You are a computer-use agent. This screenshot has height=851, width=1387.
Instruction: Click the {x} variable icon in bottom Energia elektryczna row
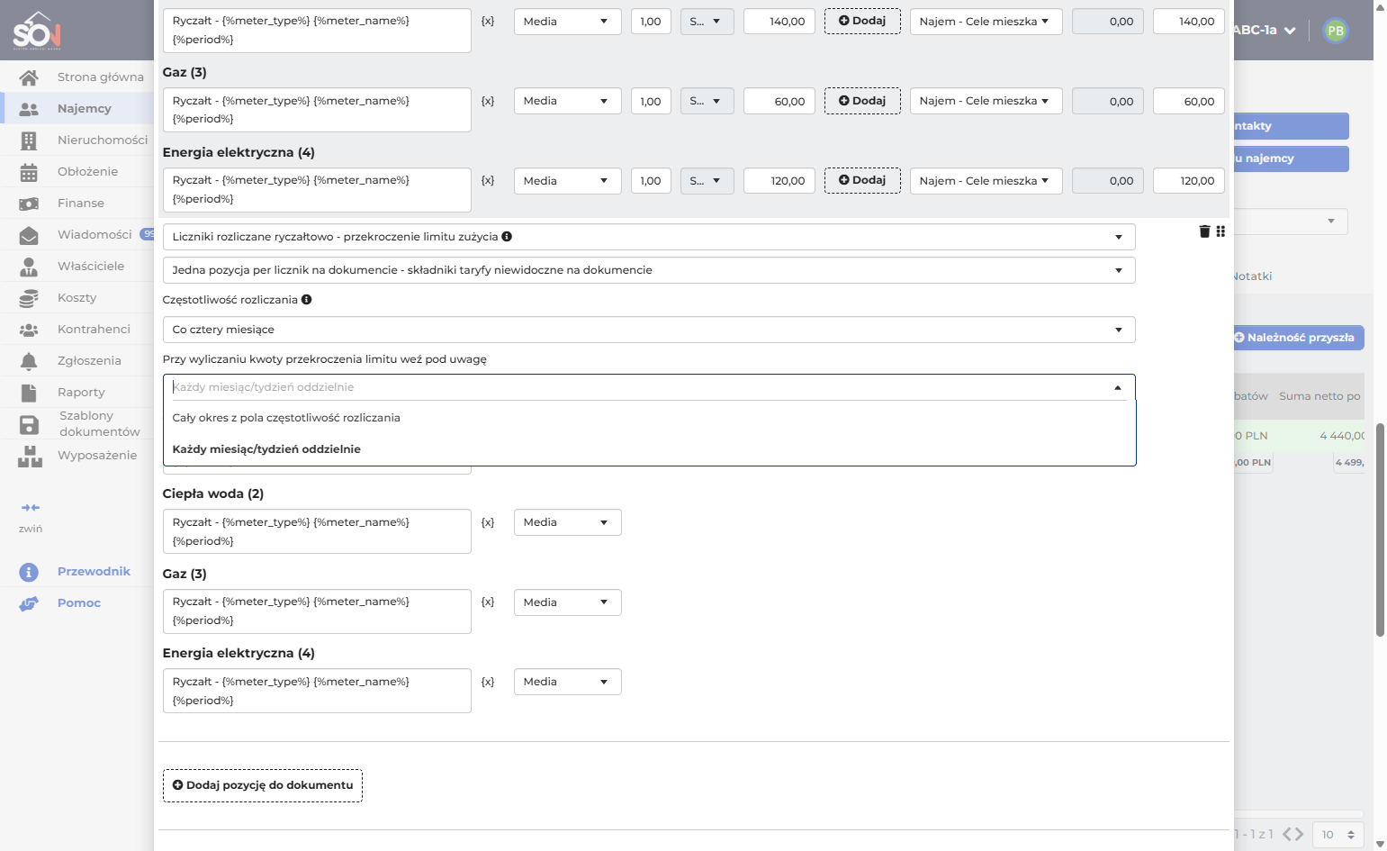click(x=488, y=682)
